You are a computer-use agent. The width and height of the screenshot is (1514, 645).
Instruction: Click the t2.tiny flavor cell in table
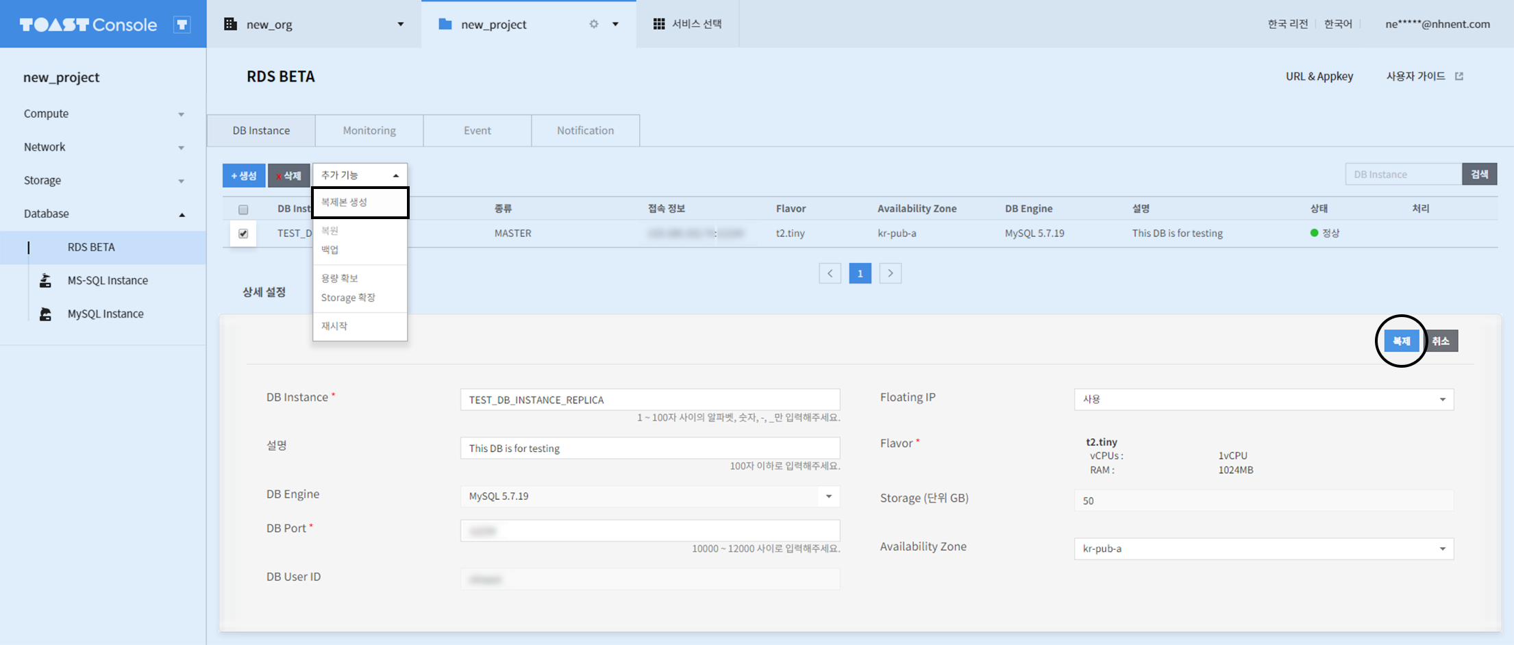(x=791, y=233)
